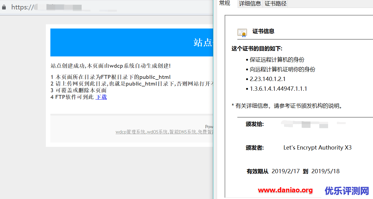Click the padlock icon in address bar

coord(4,7)
